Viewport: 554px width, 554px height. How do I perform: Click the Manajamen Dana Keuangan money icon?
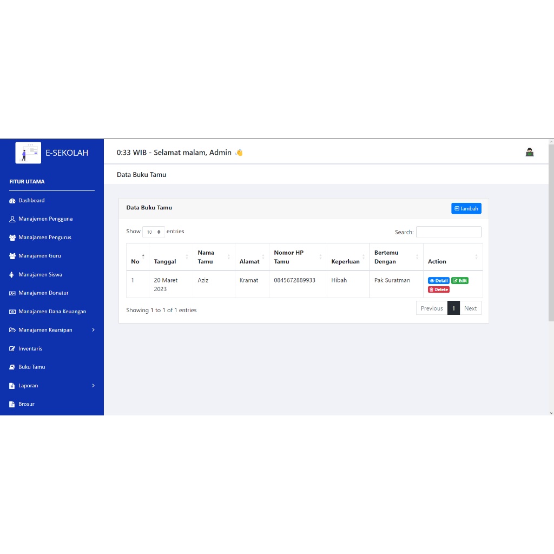pyautogui.click(x=12, y=312)
